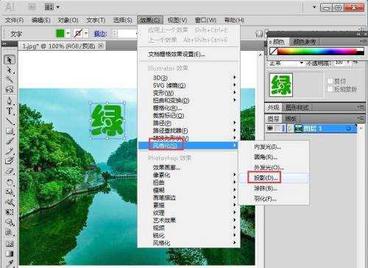Image resolution: width=368 pixels, height=268 pixels.
Task: Click 效果画廊... menu entry
Action: tap(188, 167)
